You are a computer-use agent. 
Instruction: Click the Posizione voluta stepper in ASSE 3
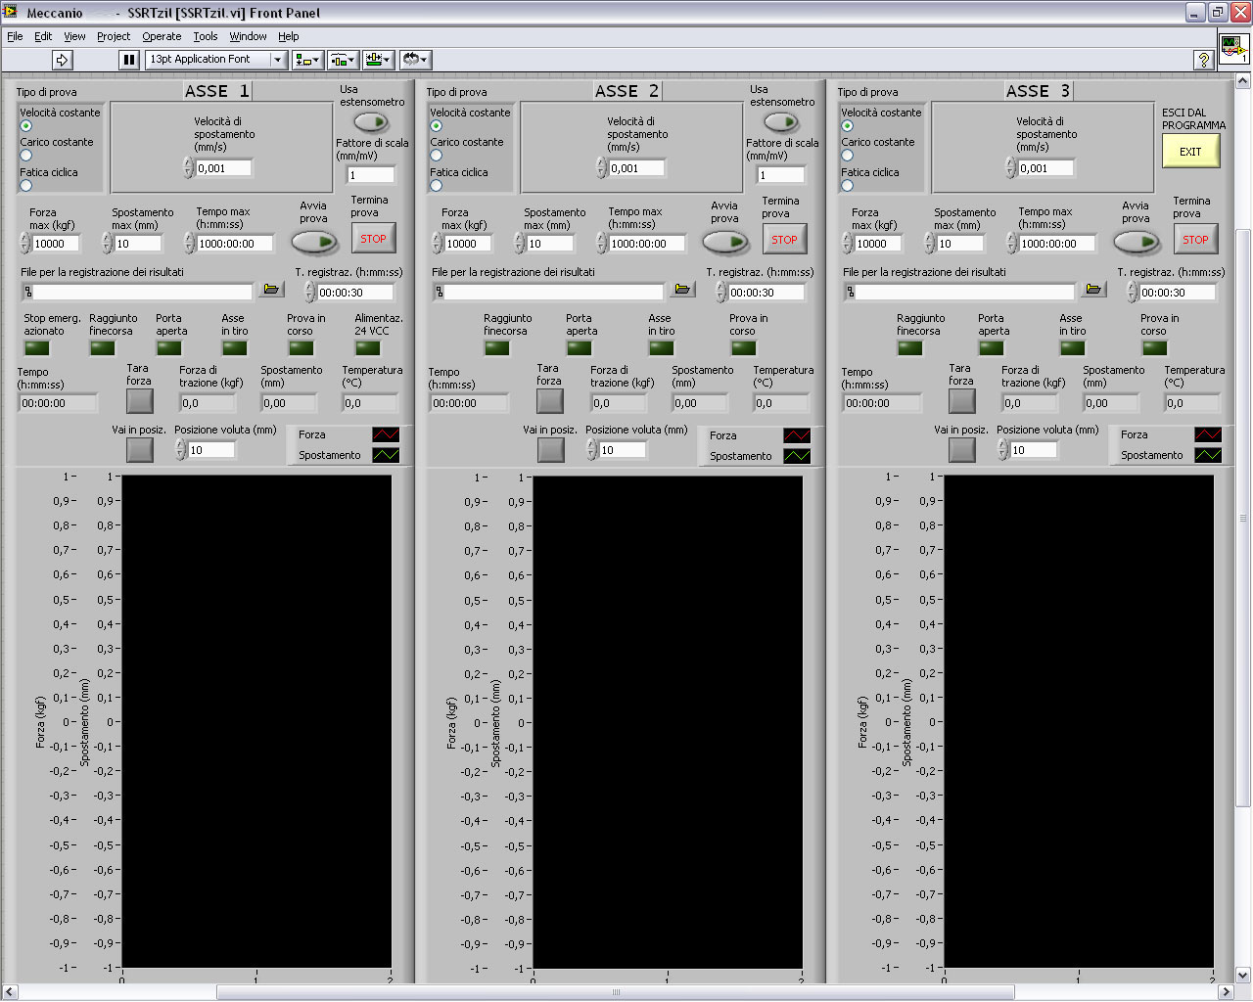1003,449
